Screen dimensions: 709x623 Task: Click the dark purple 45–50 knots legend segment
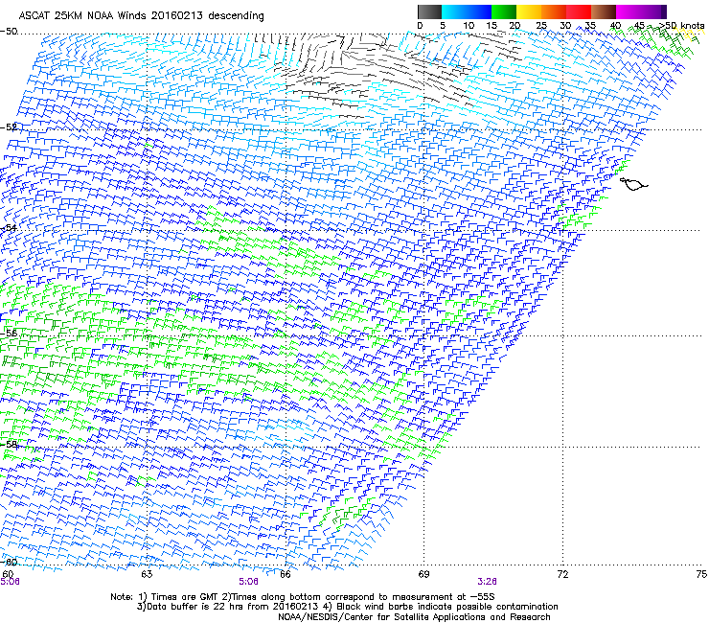[653, 12]
